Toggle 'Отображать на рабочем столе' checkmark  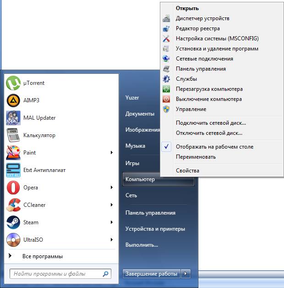(166, 147)
